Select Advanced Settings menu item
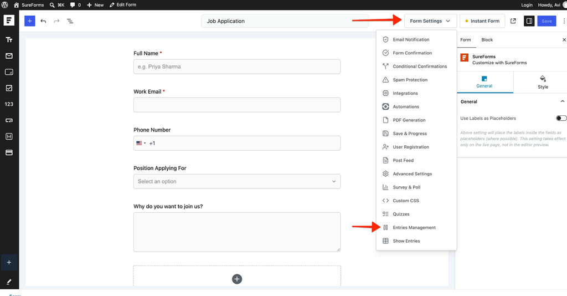 click(416, 173)
